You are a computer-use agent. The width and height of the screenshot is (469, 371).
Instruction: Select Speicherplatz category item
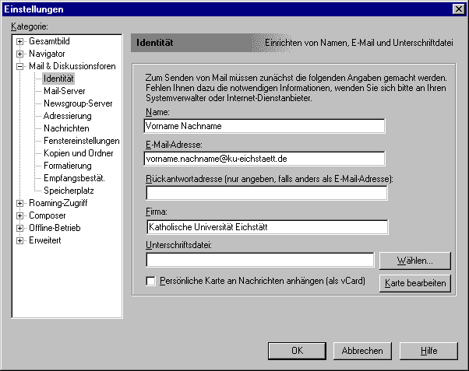click(69, 191)
